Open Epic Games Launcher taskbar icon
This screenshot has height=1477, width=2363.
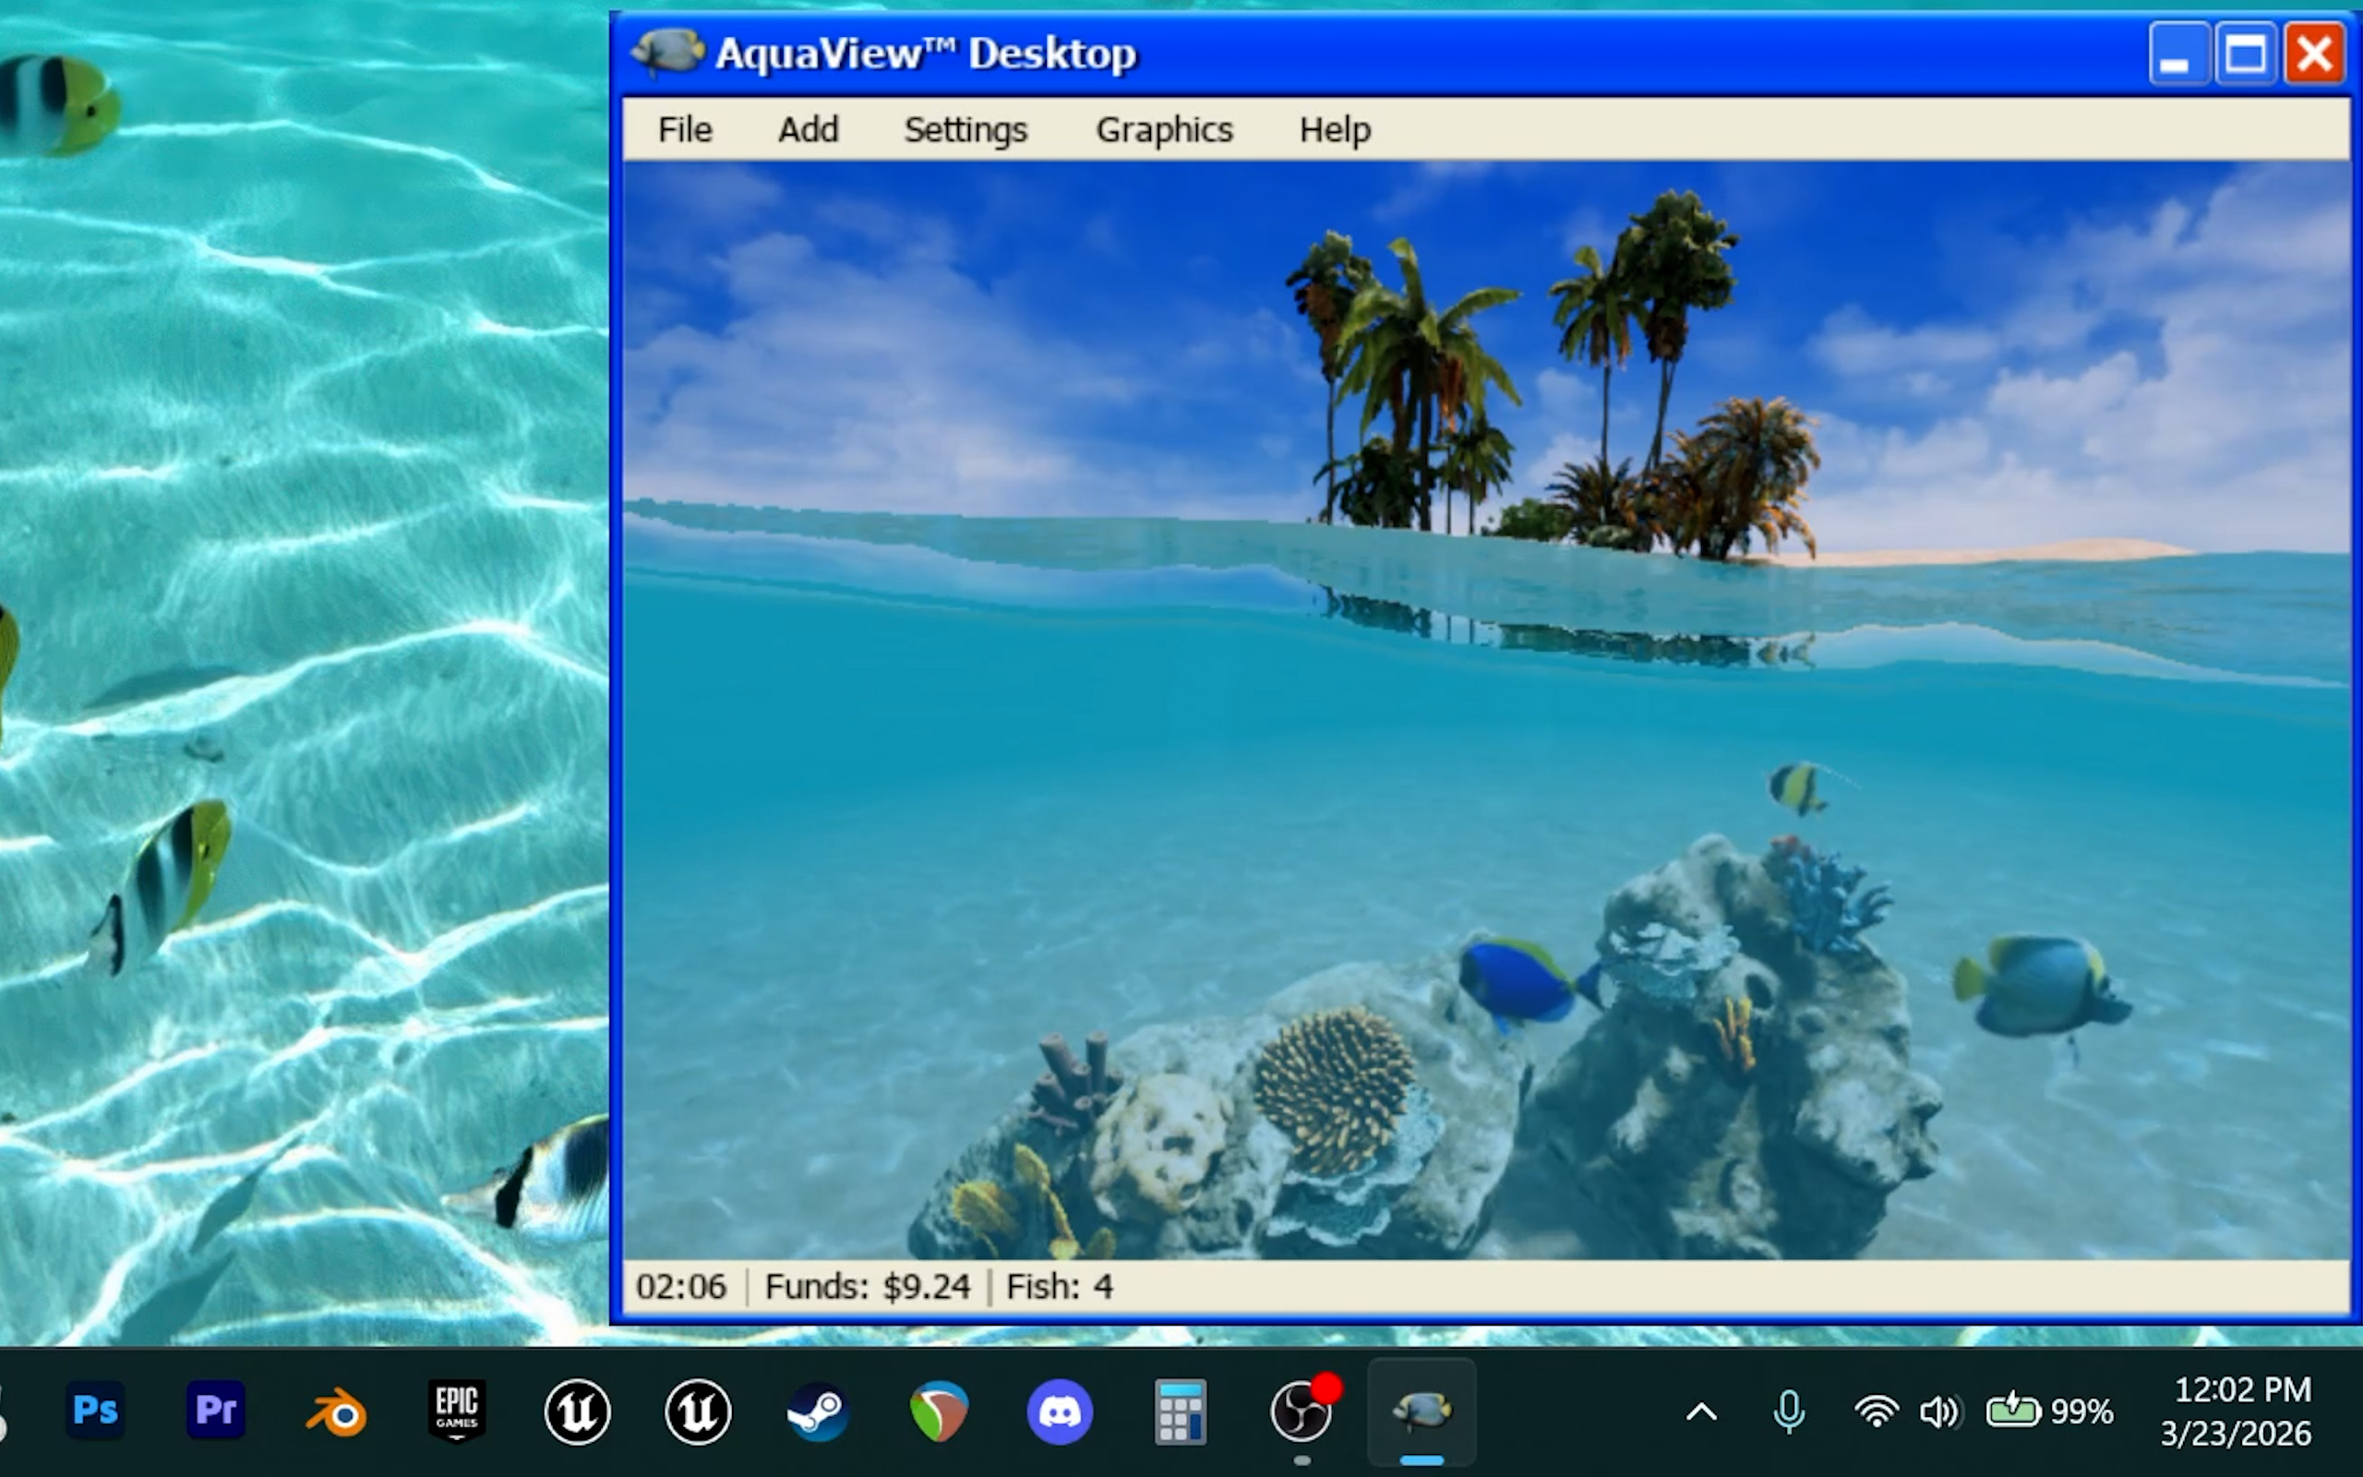coord(457,1411)
